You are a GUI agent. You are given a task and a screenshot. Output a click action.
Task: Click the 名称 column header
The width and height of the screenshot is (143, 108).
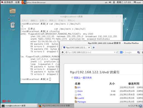coord(77,84)
